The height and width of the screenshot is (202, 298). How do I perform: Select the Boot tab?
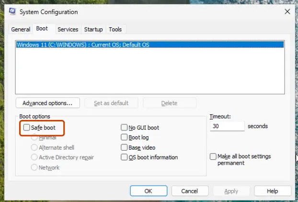tap(42, 29)
